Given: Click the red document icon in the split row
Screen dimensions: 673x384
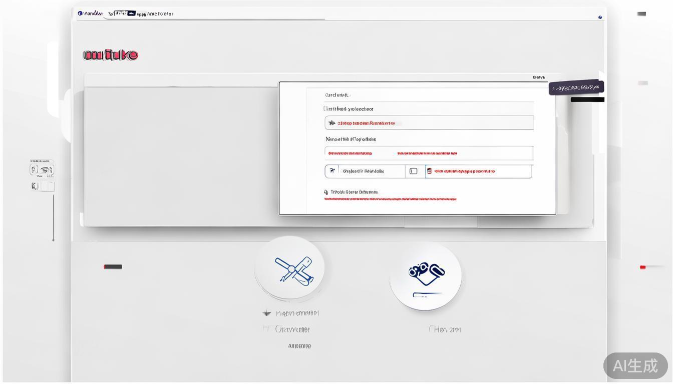Looking at the screenshot, I should click(429, 171).
